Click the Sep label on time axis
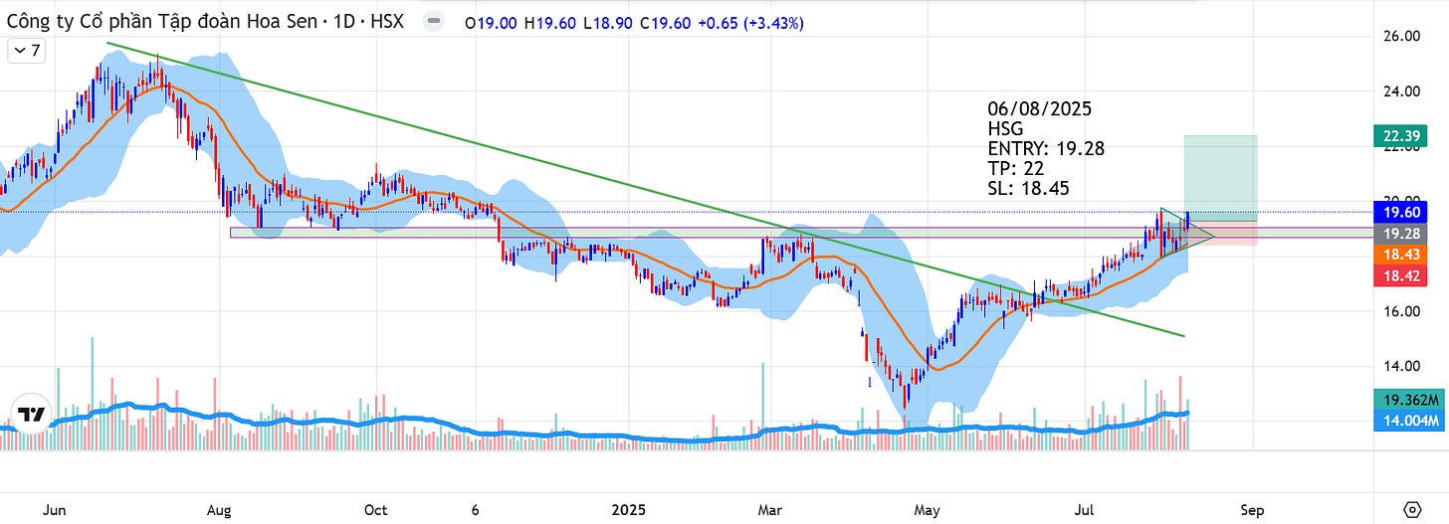 [x=1252, y=510]
